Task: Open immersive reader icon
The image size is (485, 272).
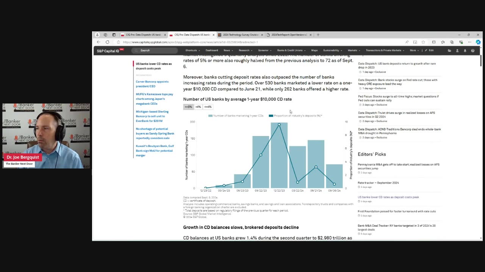Action: (x=415, y=42)
